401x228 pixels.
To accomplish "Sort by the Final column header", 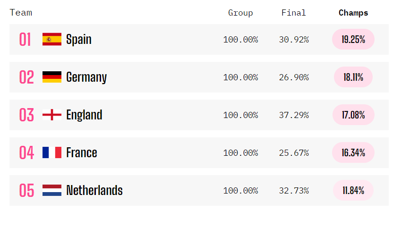I will pos(293,13).
